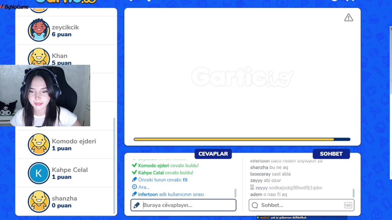Click player name Komodo ejderi
Screen dimensions: 392x220
coord(74,141)
